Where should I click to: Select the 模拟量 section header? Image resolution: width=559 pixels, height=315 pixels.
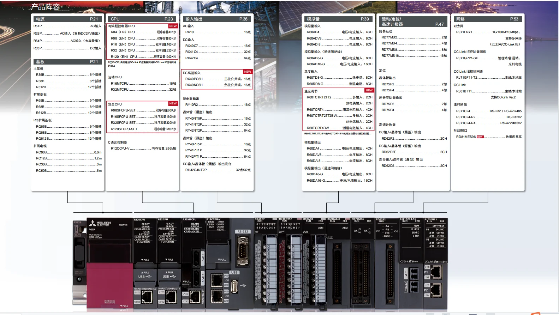(338, 19)
